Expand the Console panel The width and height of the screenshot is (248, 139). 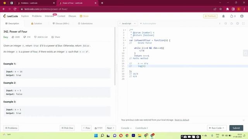click(x=126, y=128)
